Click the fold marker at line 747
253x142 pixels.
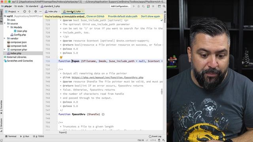57,110
